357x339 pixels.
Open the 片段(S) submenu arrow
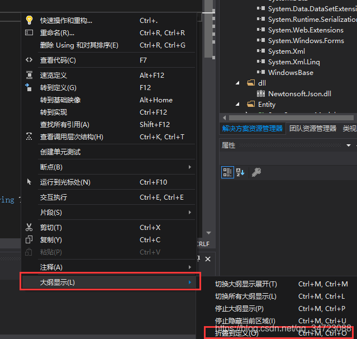(x=190, y=212)
